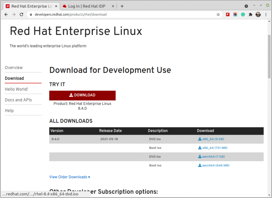272x198 pixels.
Task: Open the Hello World! sidebar item
Action: (16, 89)
